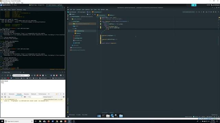This screenshot has height=123, width=220.
Task: Switch to the Network DevTools tab
Action: [34, 94]
